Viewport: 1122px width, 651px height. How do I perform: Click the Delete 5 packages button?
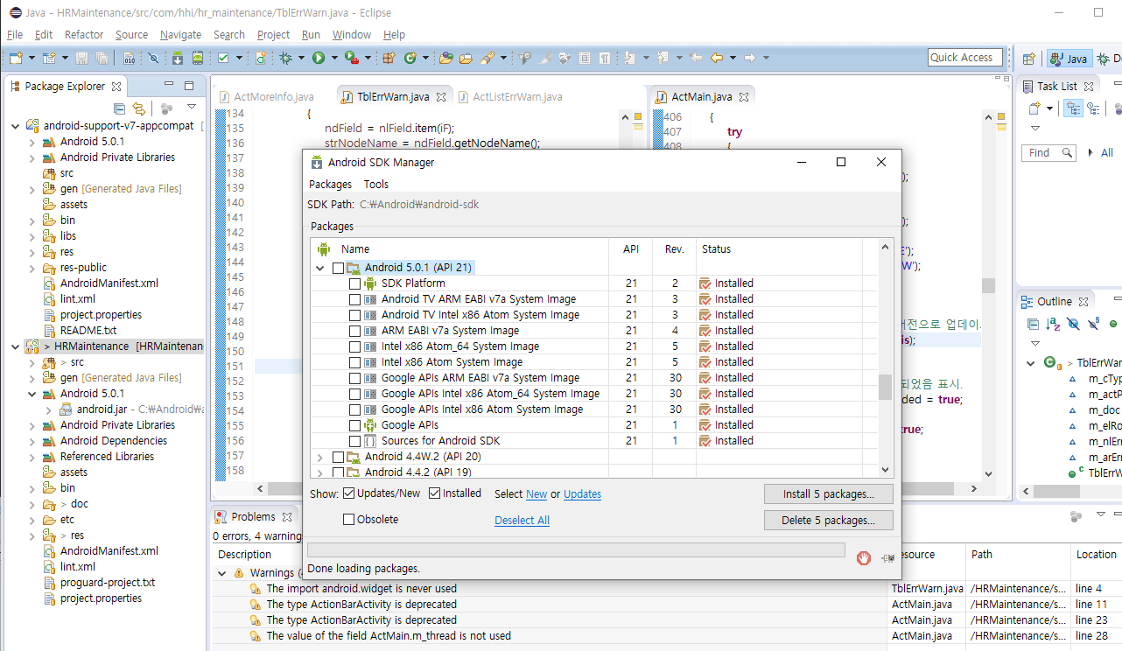[828, 521]
